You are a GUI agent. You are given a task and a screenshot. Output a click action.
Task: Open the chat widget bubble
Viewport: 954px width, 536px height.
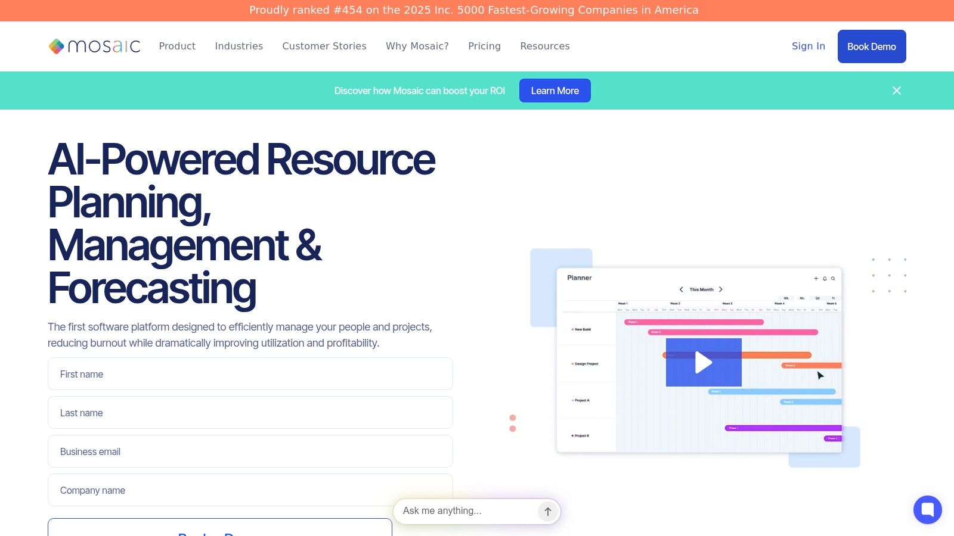pos(927,510)
